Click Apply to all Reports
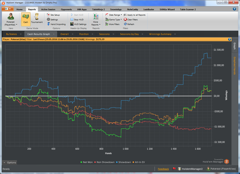This screenshot has height=174, width=240. coord(134,15)
